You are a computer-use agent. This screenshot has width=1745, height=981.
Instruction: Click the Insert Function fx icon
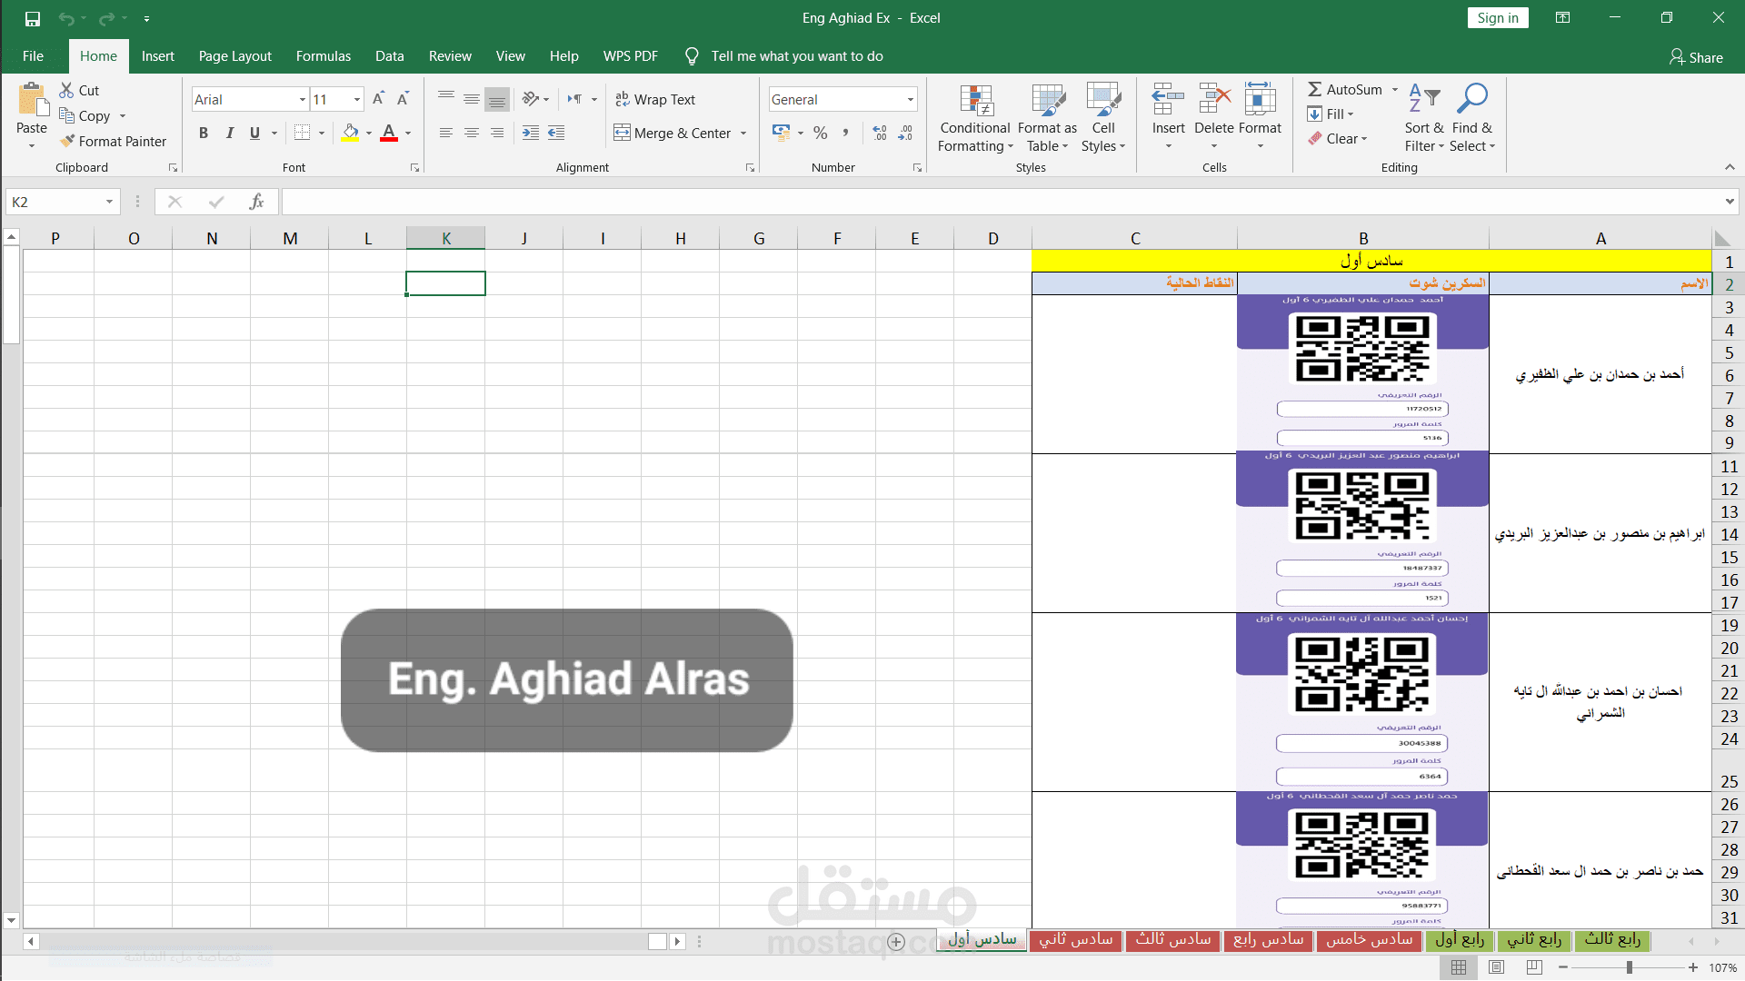coord(256,202)
